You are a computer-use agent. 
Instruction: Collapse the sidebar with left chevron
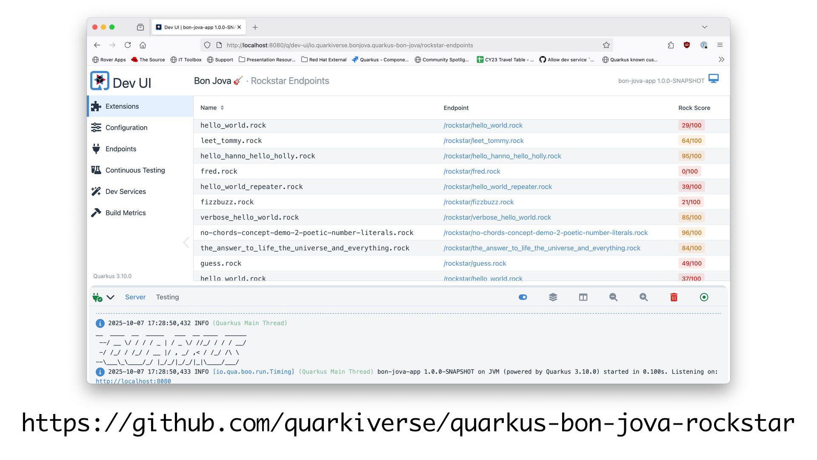pos(186,242)
